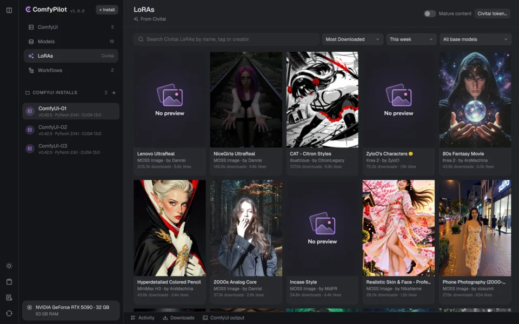Screen dimensions: 519x324
Task: Click '205.3k downloads' stats text
Action: pos(154,167)
